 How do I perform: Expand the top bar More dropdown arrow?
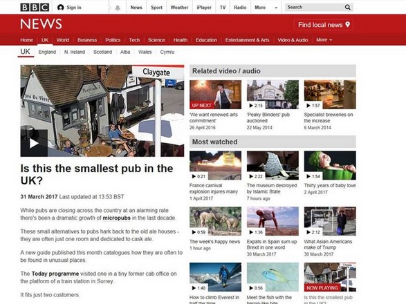[276, 8]
